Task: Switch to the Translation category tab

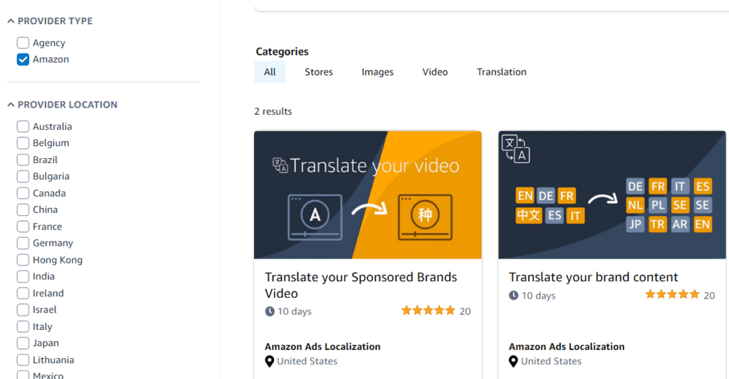Action: (502, 72)
